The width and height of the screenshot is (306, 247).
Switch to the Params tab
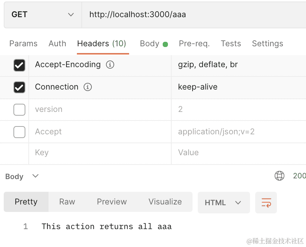[23, 44]
